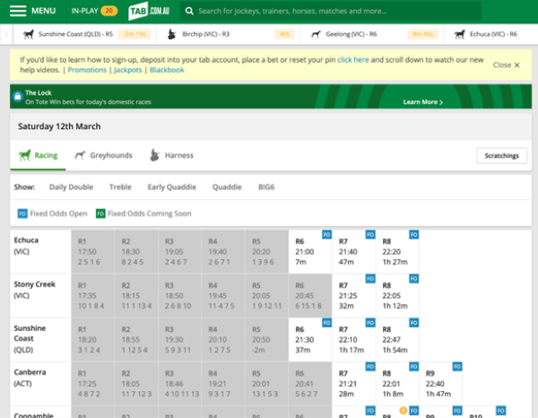This screenshot has height=418, width=538.
Task: Open Sunshine Coast R8 22:47 race
Action: point(397,339)
